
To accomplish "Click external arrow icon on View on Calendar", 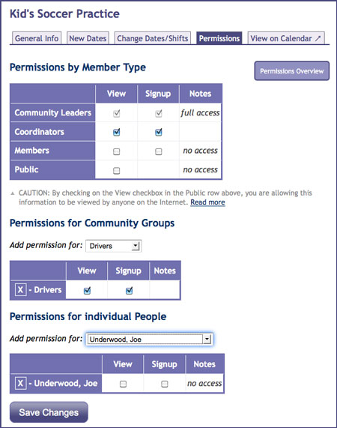I will pyautogui.click(x=318, y=38).
